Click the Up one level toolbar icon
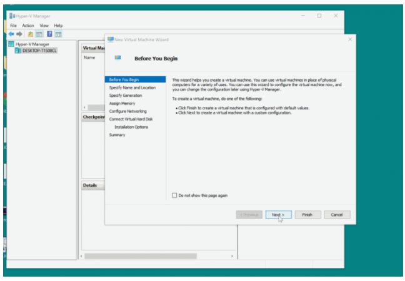This screenshot has width=405, height=281. [x=31, y=34]
